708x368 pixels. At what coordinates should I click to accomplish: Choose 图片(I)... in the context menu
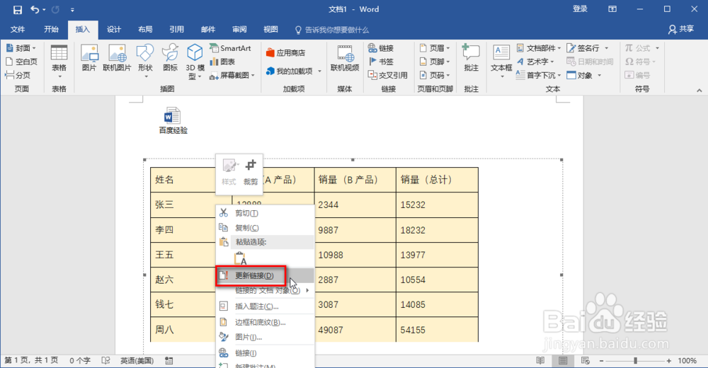[x=265, y=337]
